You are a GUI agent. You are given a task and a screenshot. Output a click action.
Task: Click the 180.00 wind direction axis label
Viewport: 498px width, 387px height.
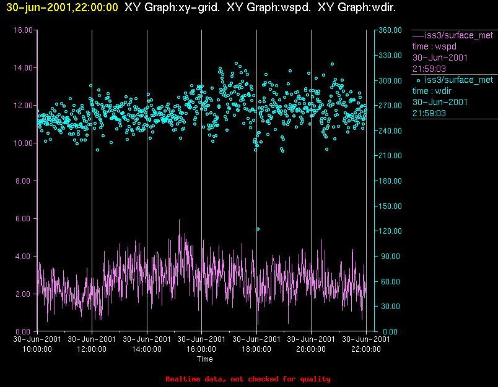pos(390,181)
